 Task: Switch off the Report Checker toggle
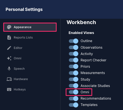point(73,60)
